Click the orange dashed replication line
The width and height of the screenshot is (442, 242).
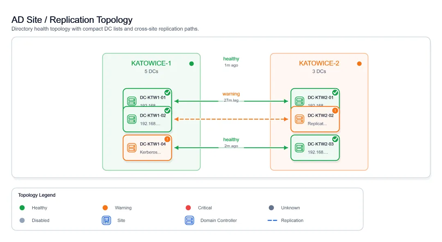(x=231, y=119)
